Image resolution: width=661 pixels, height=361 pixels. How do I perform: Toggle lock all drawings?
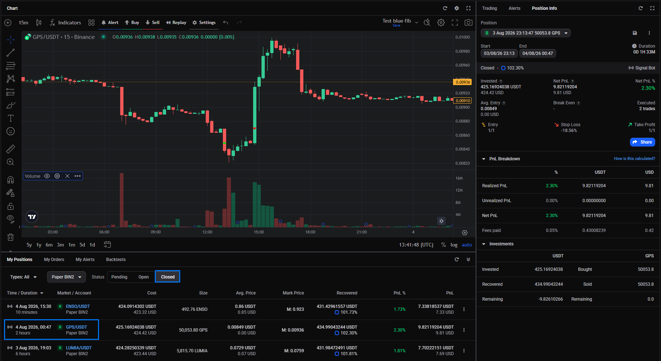(x=11, y=206)
